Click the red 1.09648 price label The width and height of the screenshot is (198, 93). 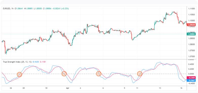(191, 25)
